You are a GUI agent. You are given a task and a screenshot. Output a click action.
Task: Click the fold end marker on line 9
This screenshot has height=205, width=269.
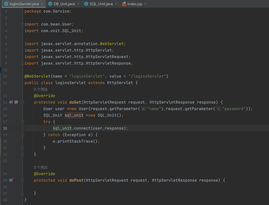coord(23,63)
